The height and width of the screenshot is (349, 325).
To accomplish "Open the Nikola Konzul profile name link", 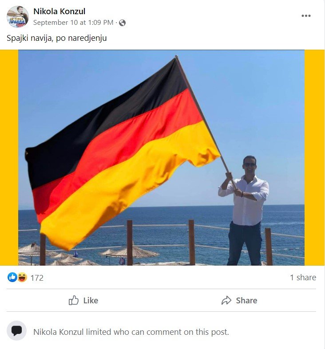I will click(x=59, y=11).
